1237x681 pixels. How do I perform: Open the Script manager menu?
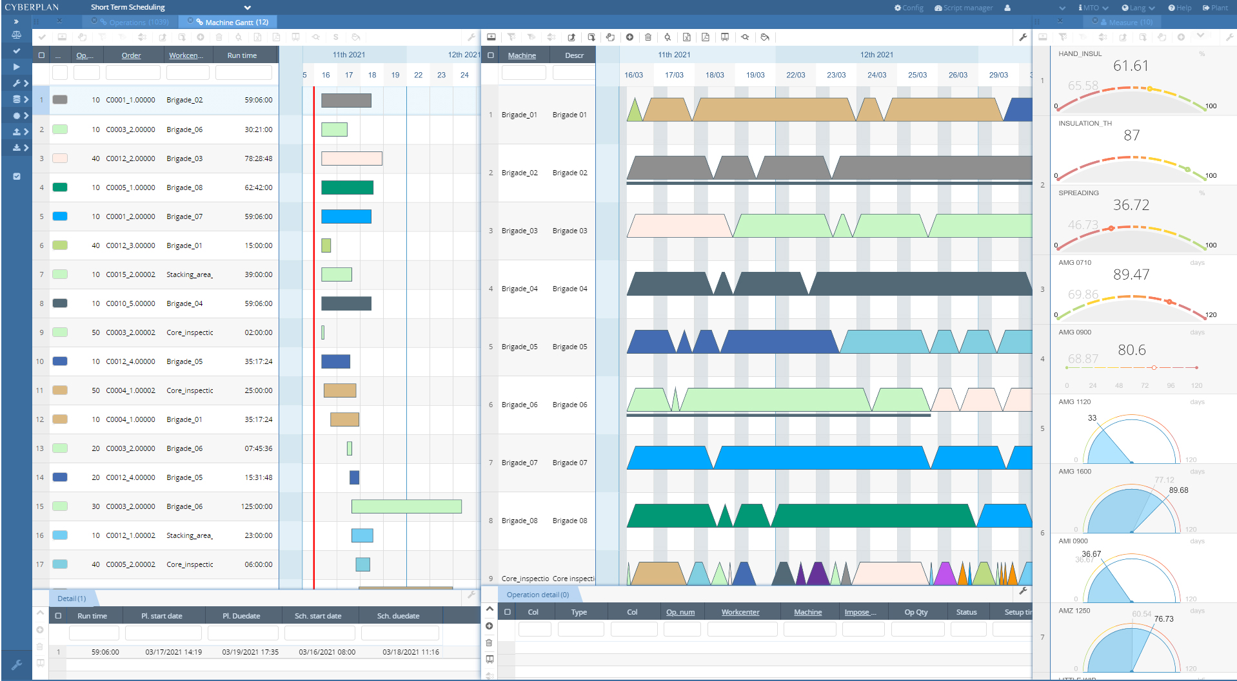pyautogui.click(x=964, y=8)
